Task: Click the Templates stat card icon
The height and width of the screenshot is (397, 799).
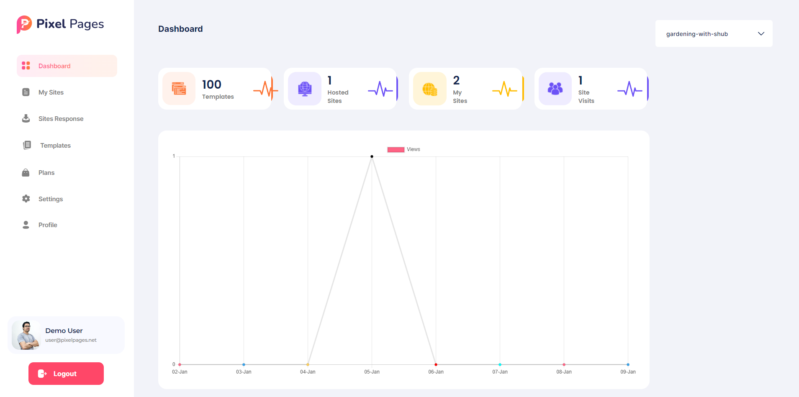Action: click(x=179, y=89)
